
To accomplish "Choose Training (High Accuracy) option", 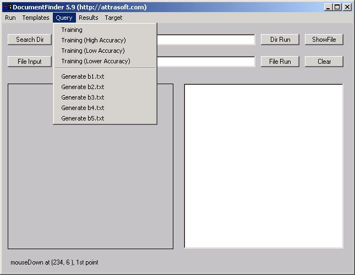I will pos(94,40).
